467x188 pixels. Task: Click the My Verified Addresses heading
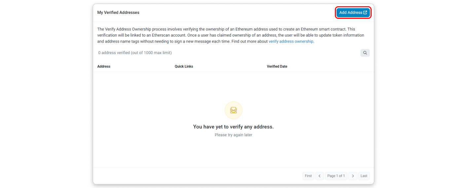pos(118,13)
